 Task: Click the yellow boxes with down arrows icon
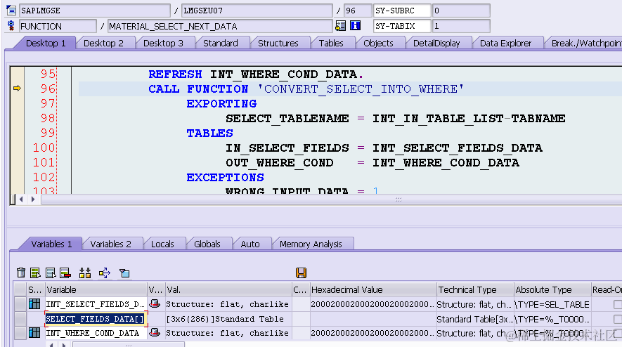coord(85,273)
